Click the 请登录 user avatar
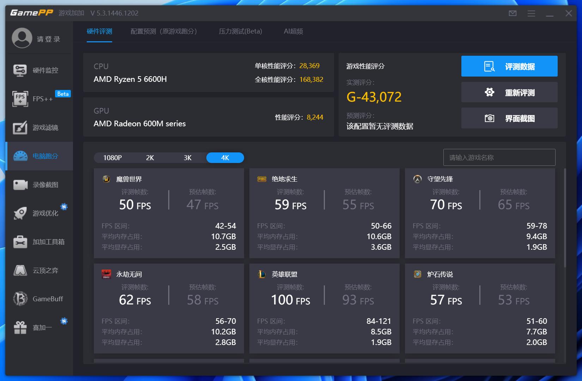 (x=22, y=38)
